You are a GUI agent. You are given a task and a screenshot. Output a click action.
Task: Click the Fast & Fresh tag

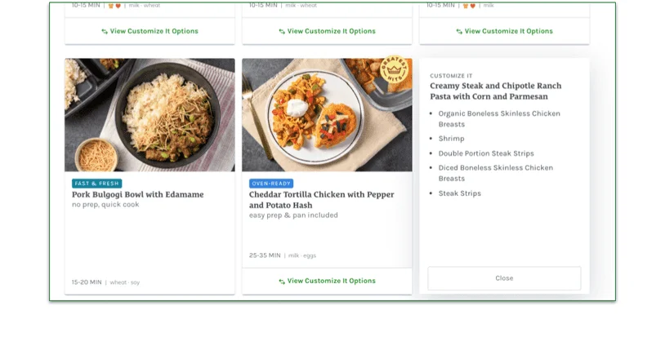96,184
